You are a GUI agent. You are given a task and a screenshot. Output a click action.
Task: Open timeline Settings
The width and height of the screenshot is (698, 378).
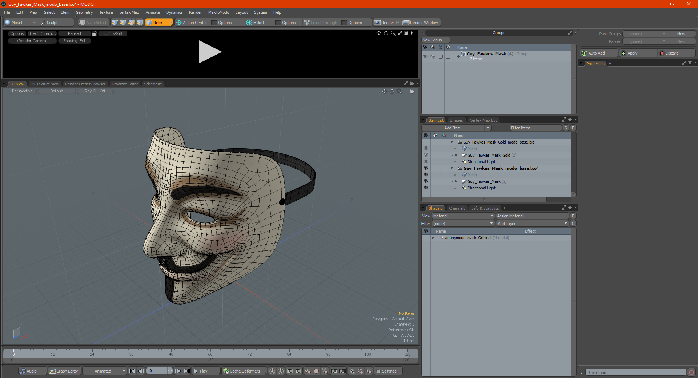tap(388, 371)
